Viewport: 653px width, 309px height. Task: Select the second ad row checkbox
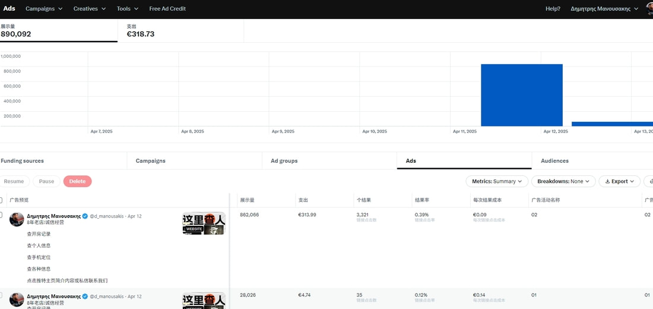[1, 295]
